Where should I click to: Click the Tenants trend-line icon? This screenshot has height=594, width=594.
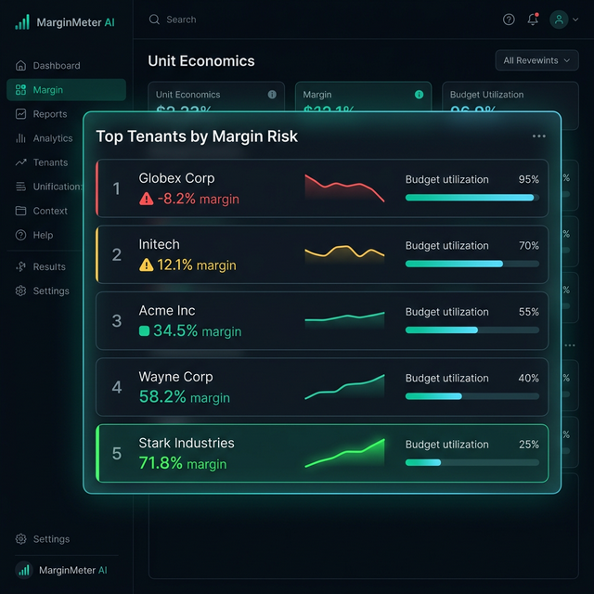coord(20,162)
